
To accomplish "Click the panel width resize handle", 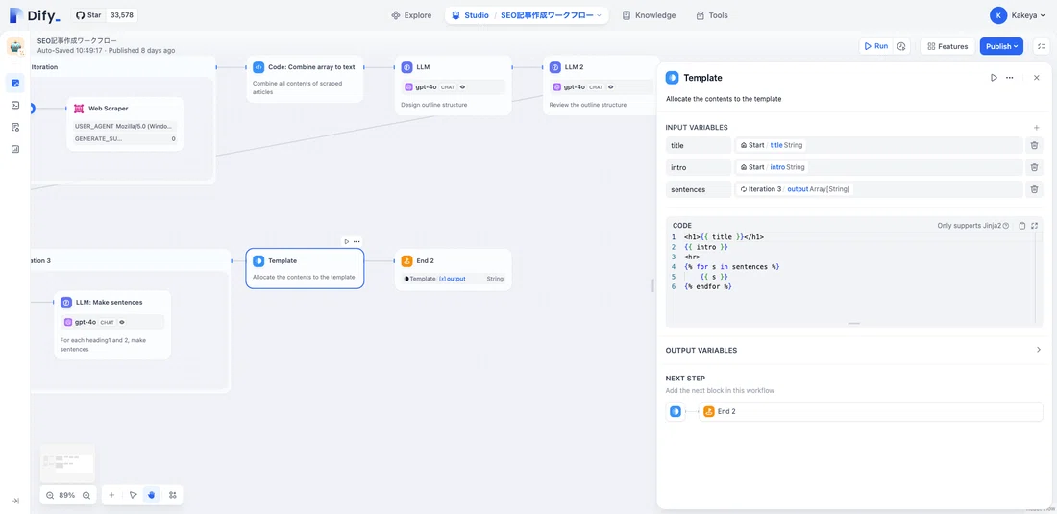I will pos(652,285).
